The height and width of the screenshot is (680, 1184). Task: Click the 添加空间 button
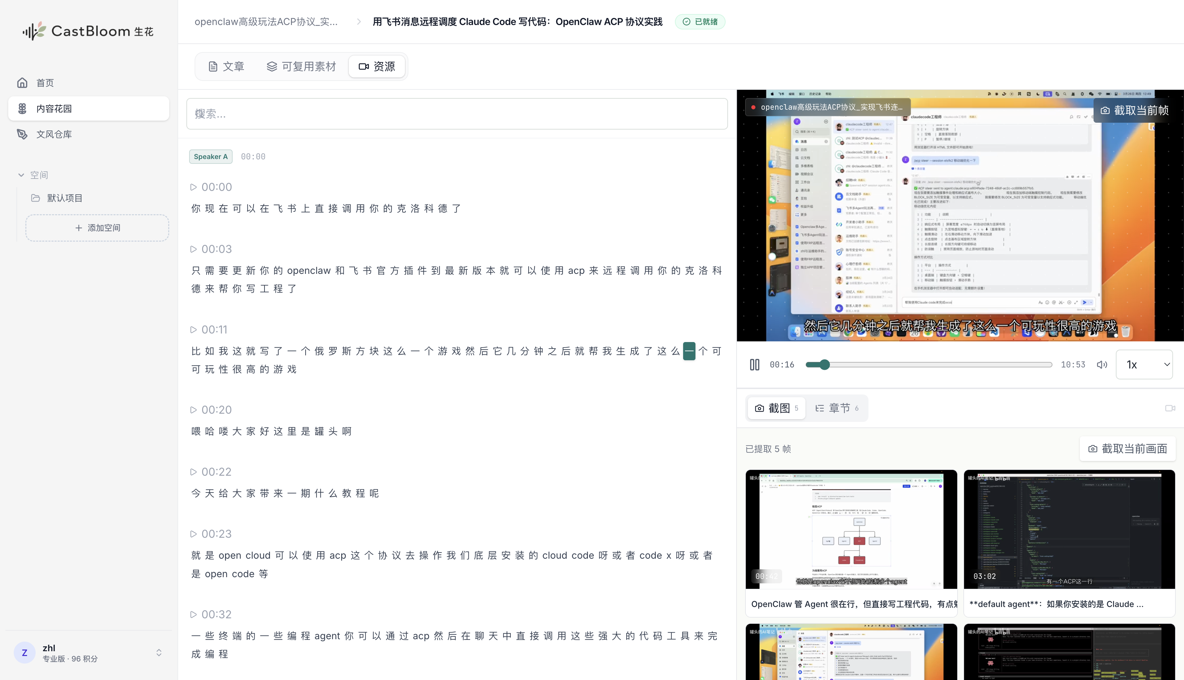[97, 228]
